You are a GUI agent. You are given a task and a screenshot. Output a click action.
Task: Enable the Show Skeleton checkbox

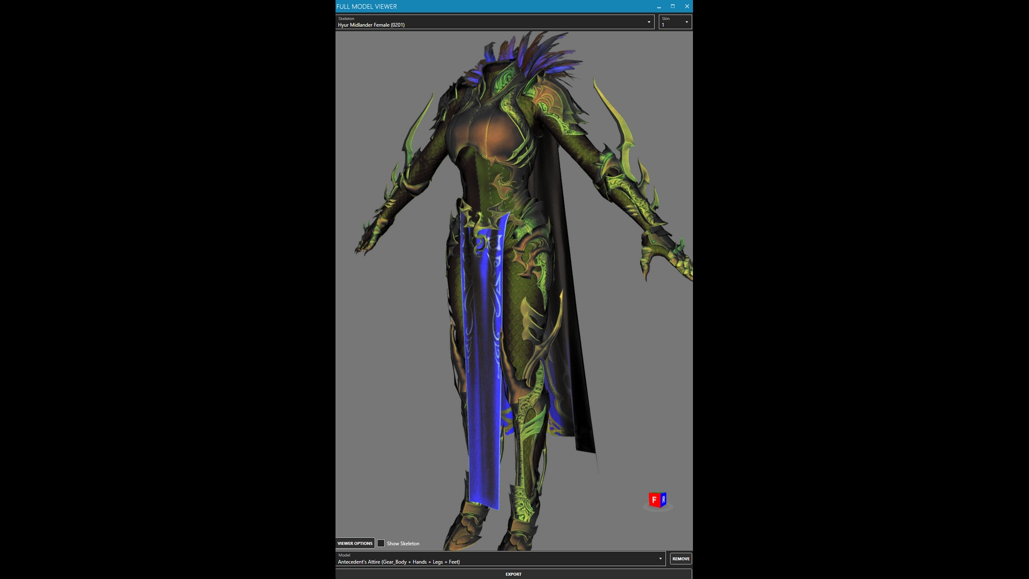tap(381, 543)
